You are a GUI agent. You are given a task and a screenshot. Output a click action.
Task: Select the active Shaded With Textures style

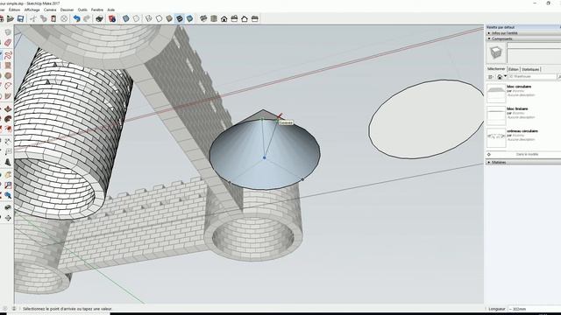point(180,18)
